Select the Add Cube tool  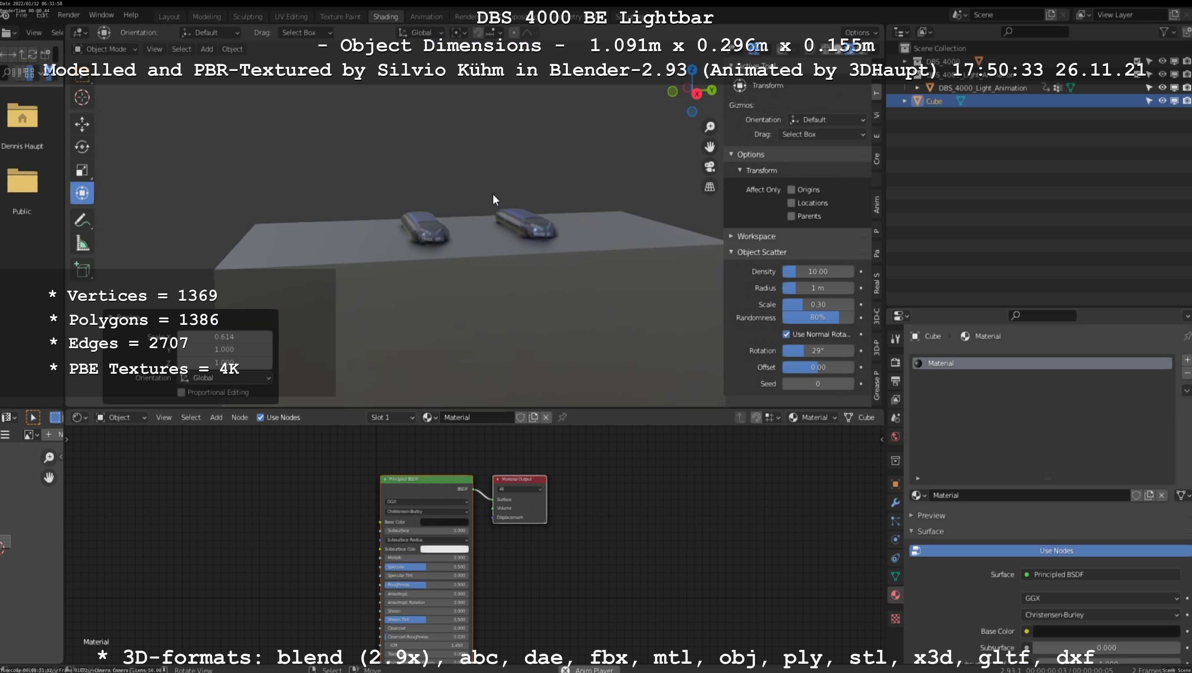coord(82,270)
